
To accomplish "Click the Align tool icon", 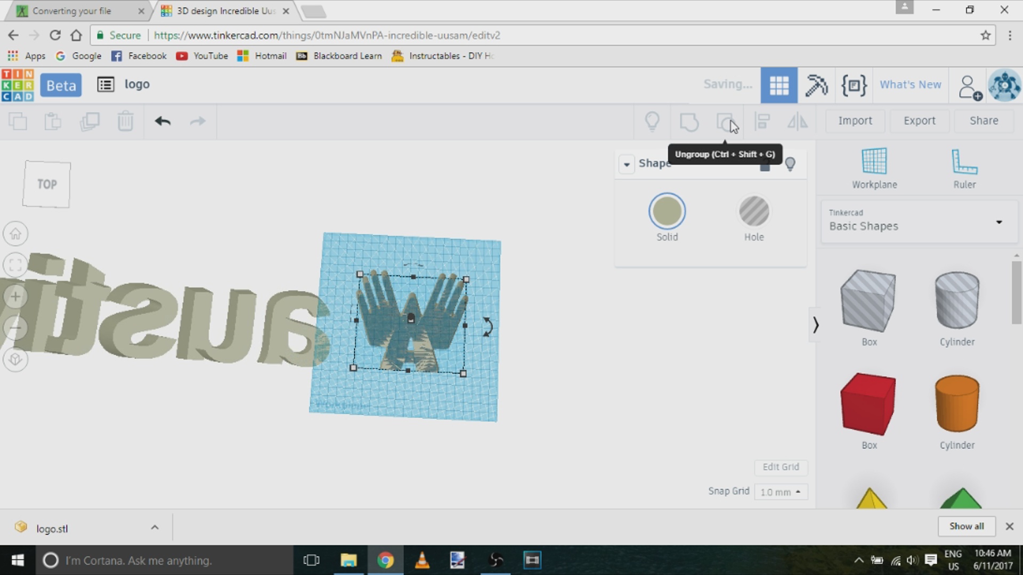I will [762, 122].
